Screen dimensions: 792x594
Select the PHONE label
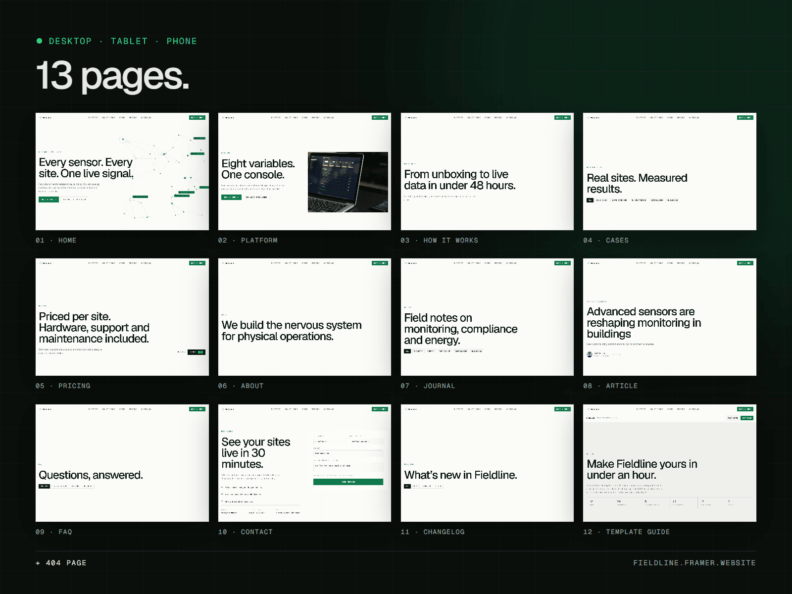coord(182,41)
